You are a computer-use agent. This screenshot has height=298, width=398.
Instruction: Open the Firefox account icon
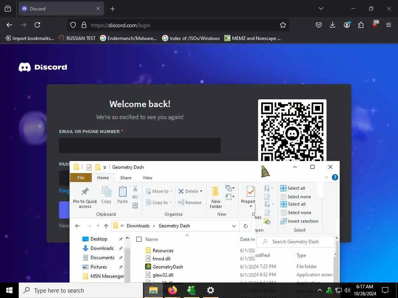pyautogui.click(x=347, y=25)
